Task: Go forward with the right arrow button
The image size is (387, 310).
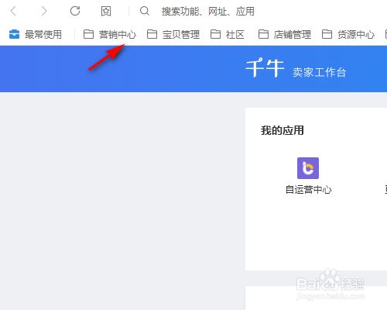Action: [44, 11]
